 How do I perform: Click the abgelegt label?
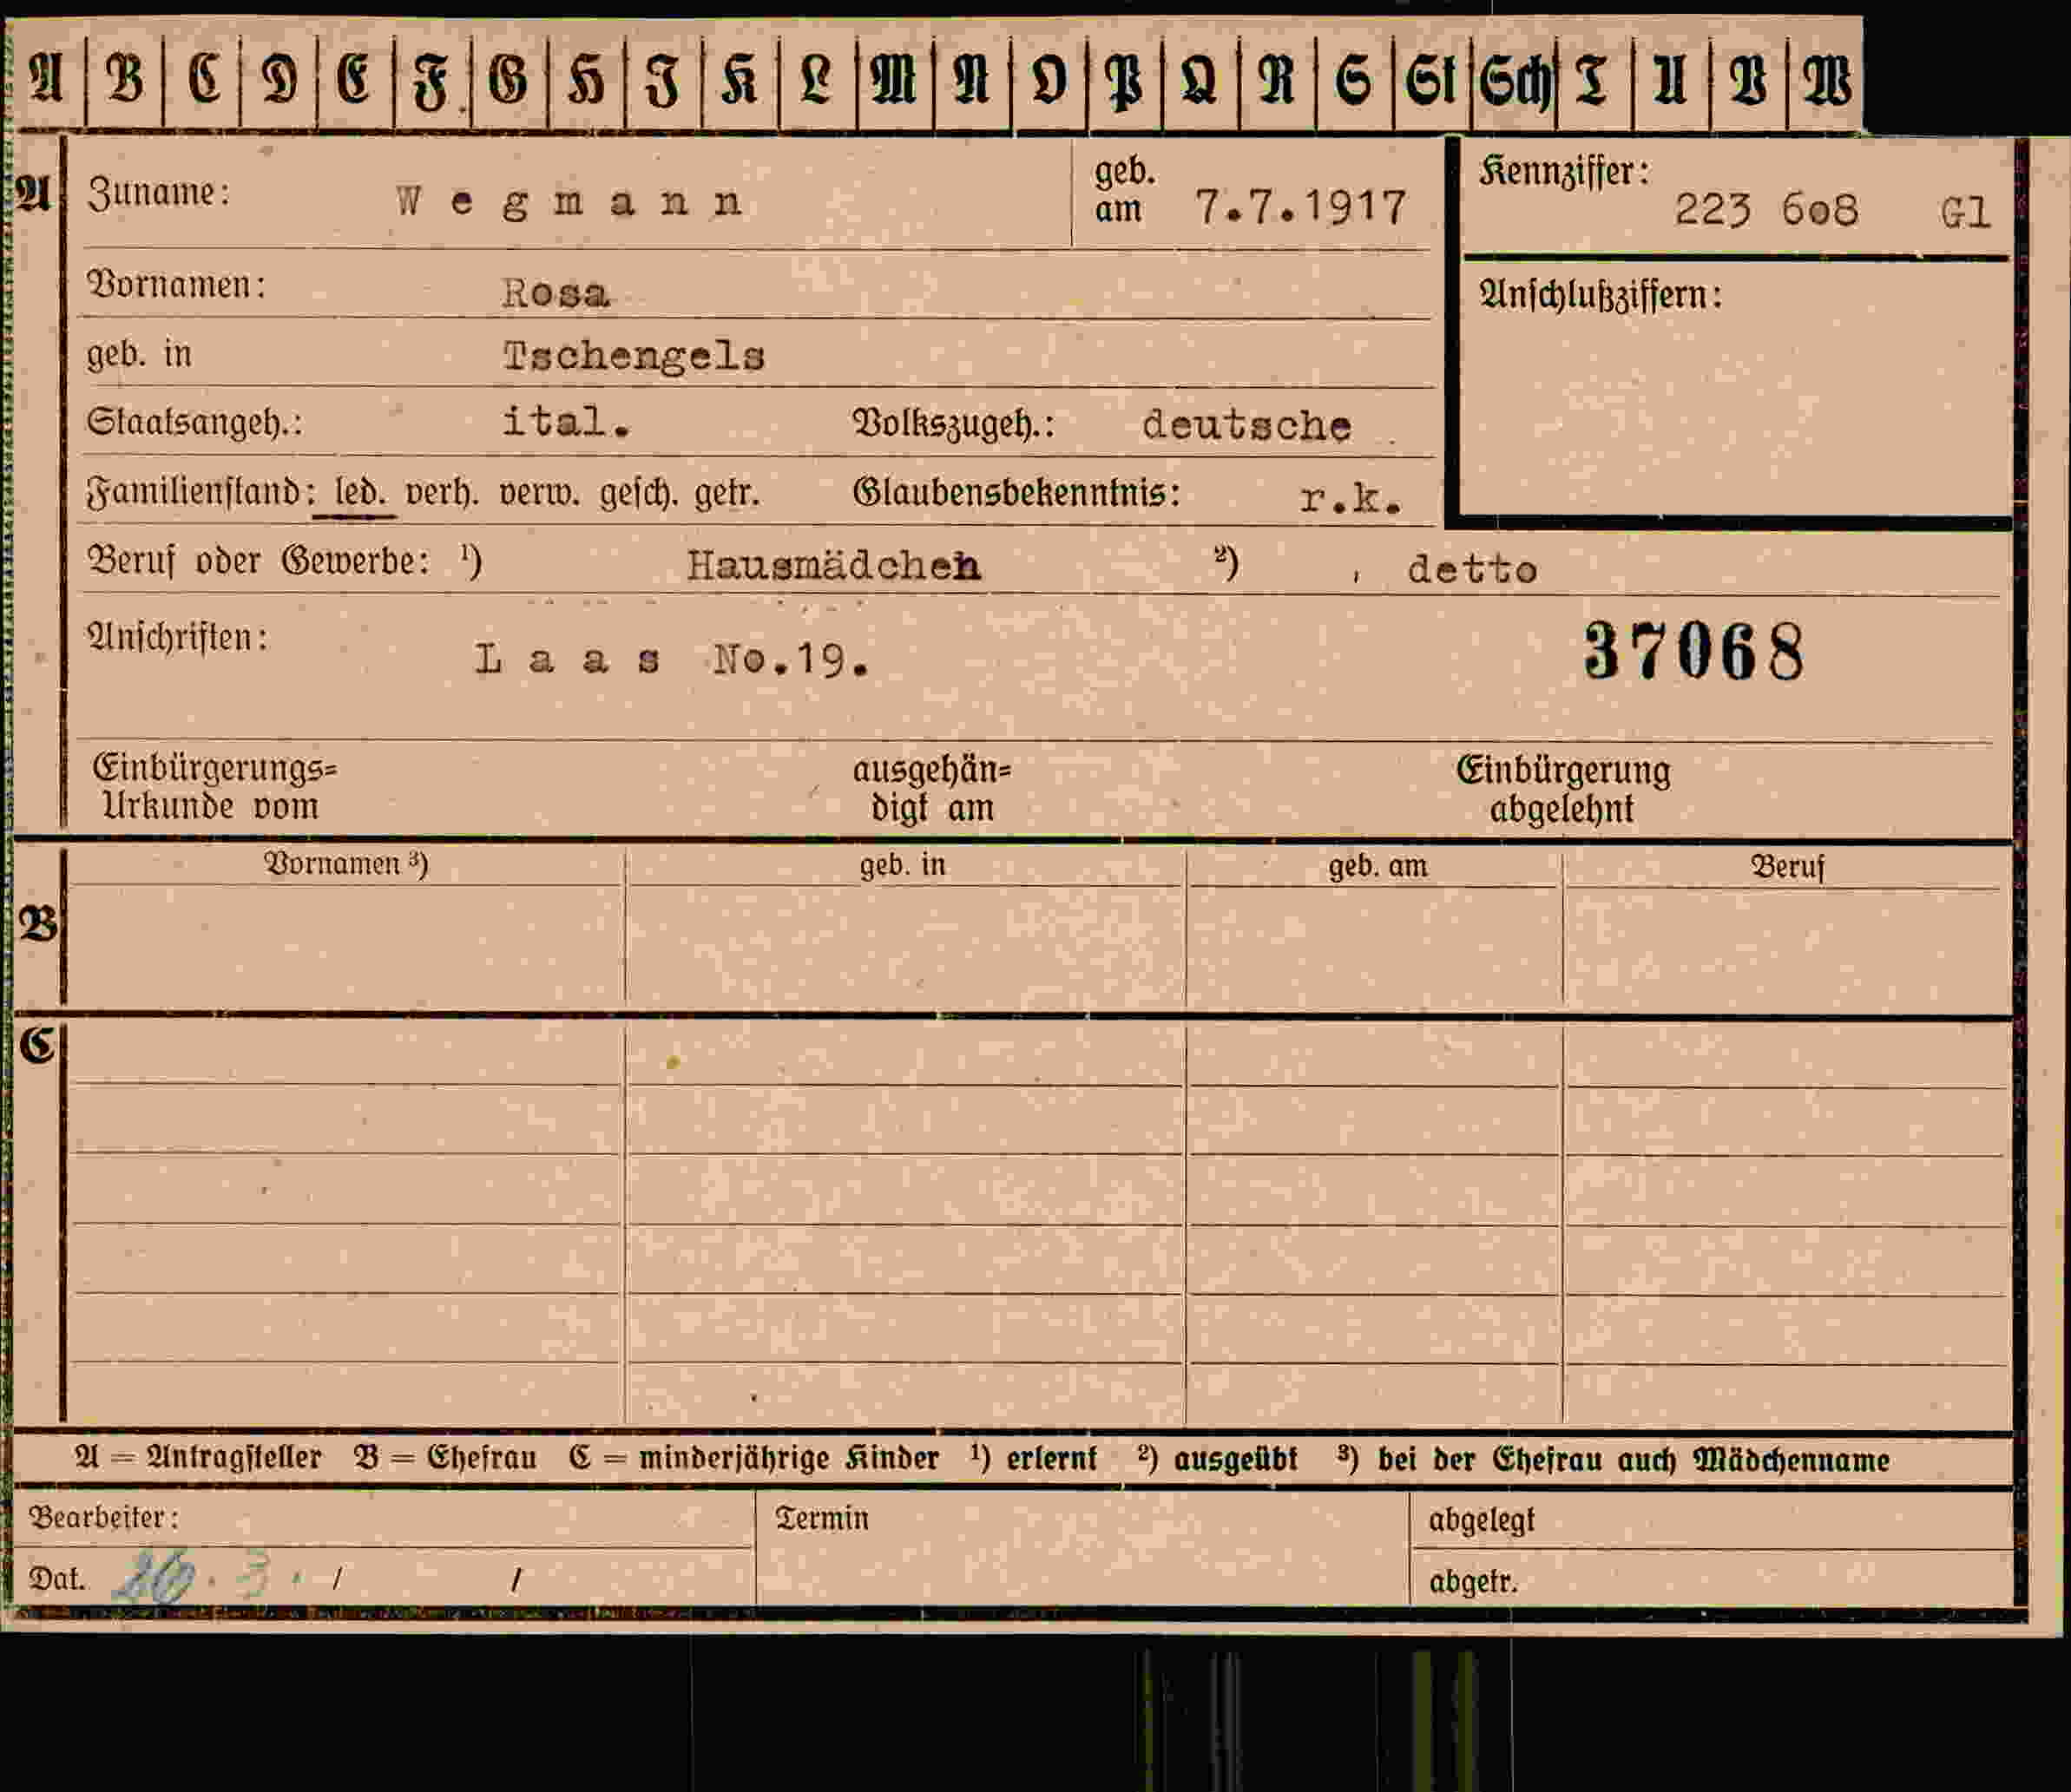(1481, 1521)
